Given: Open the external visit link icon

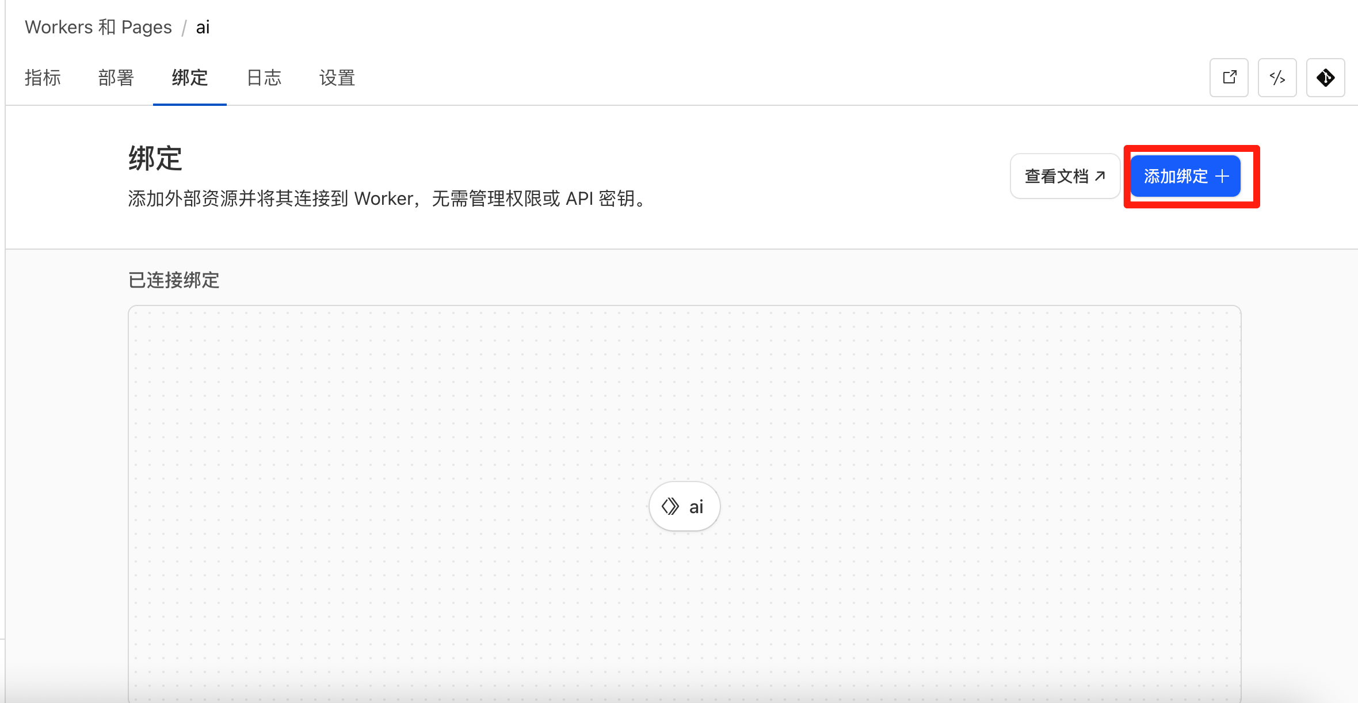Looking at the screenshot, I should 1229,78.
